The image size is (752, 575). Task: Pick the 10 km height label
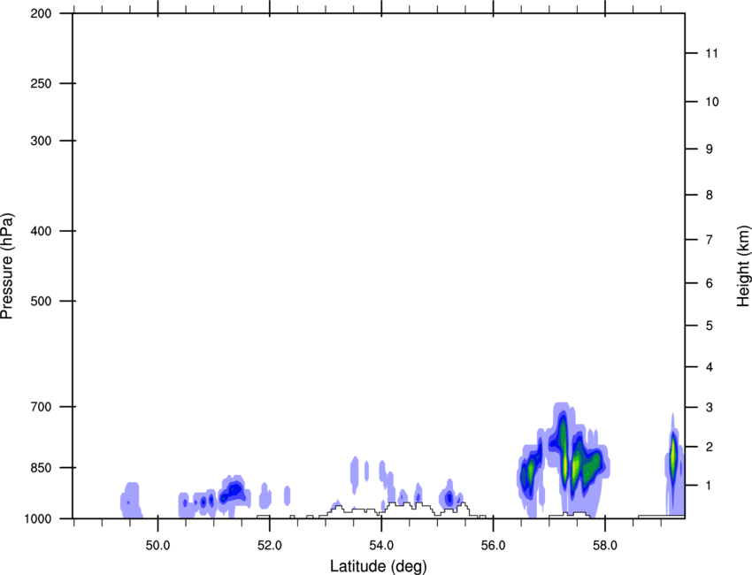(x=711, y=102)
